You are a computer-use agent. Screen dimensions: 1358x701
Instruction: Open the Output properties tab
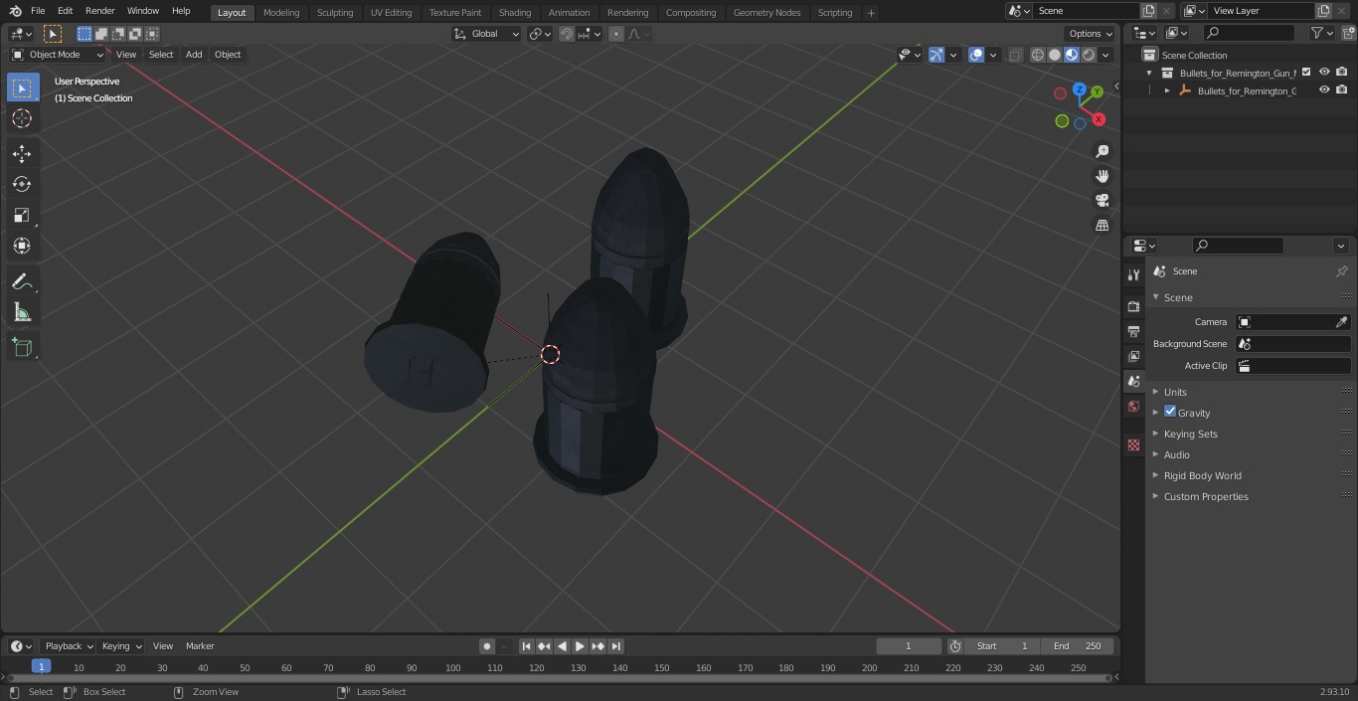pos(1133,331)
